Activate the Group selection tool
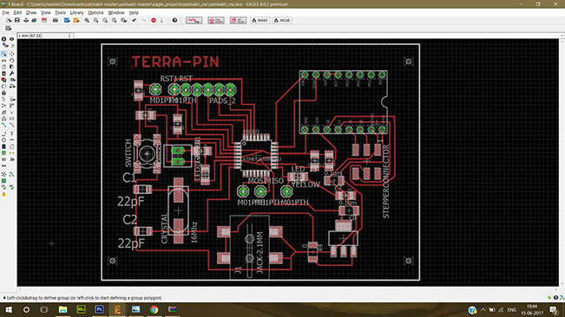Image resolution: width=565 pixels, height=317 pixels. 4,54
